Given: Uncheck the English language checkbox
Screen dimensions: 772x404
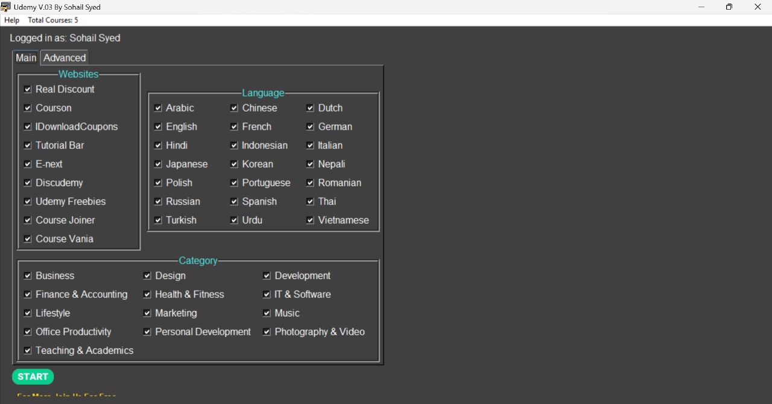Looking at the screenshot, I should click(158, 127).
